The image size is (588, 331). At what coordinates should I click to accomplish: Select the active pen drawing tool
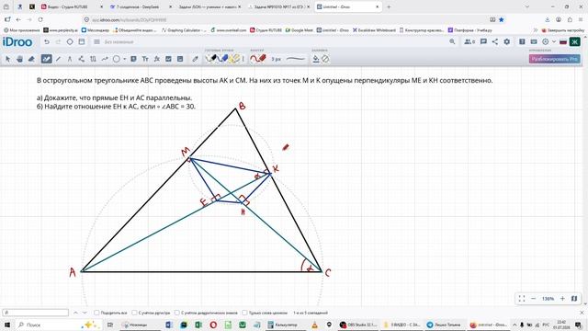click(46, 59)
